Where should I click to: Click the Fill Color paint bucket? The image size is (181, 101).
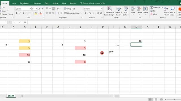[36, 13]
